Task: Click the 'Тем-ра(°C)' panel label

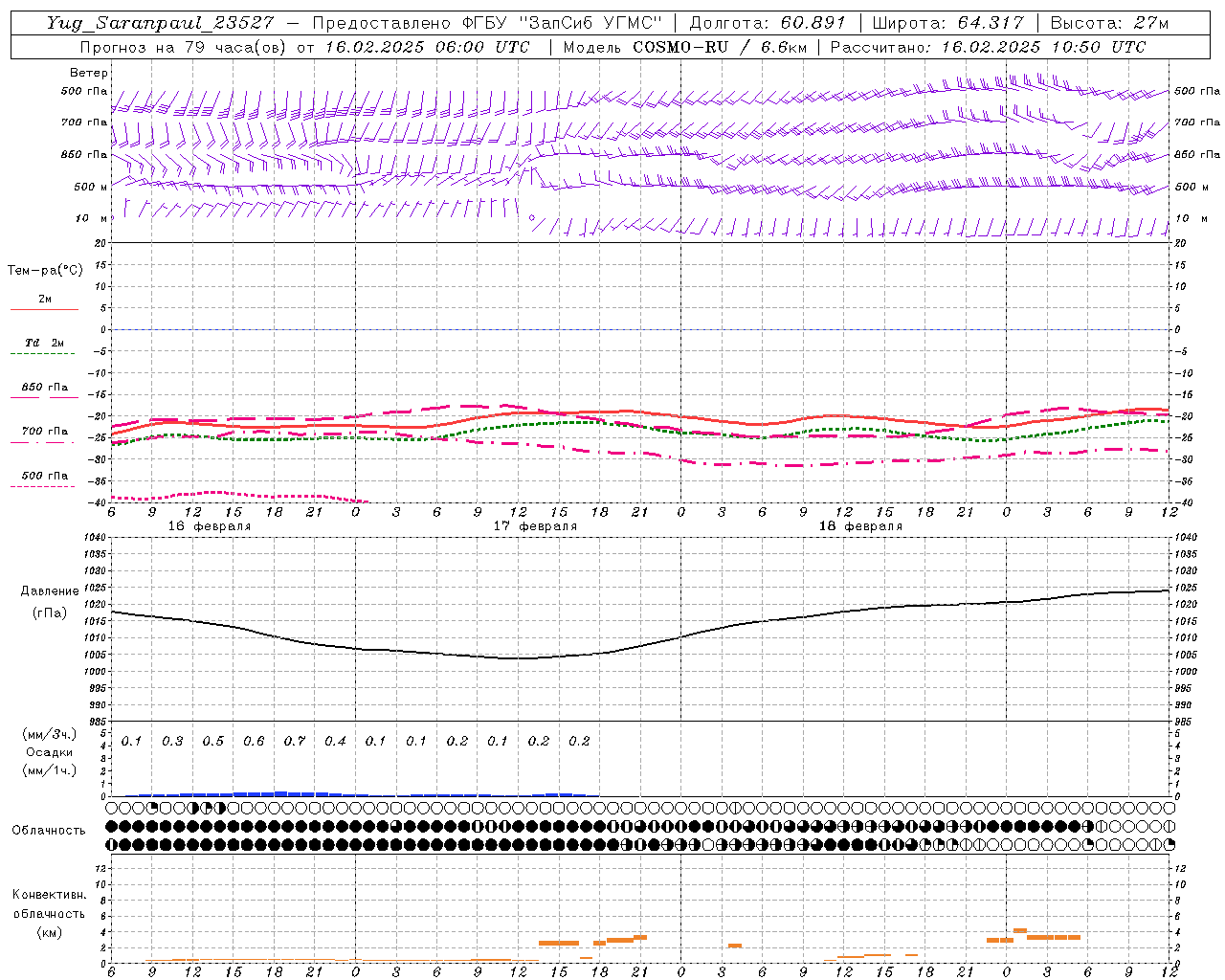Action: coord(45,271)
